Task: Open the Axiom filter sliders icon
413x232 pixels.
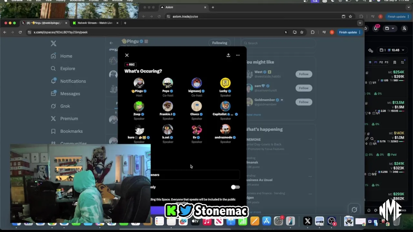Action: click(402, 62)
